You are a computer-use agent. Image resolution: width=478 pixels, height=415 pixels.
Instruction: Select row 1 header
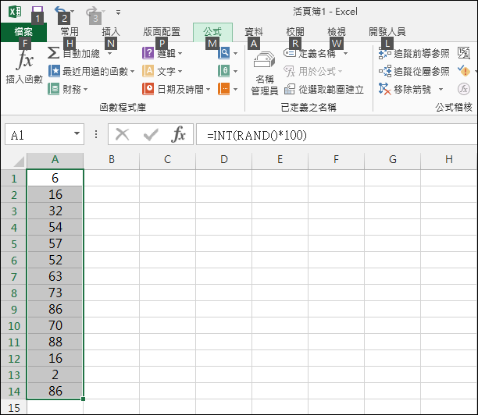[14, 178]
